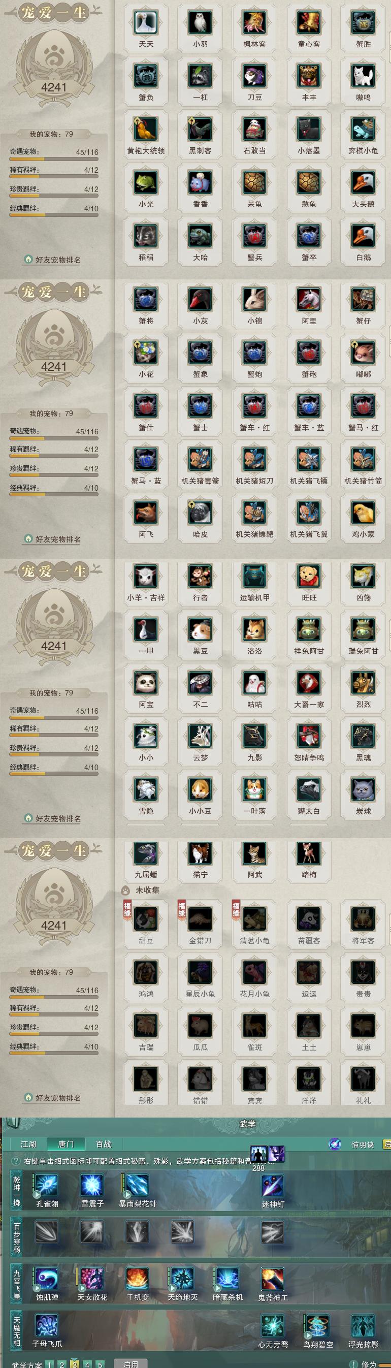Screen dimensions: 391x1368
Task: Switch to the 百战 tab
Action: [104, 1144]
